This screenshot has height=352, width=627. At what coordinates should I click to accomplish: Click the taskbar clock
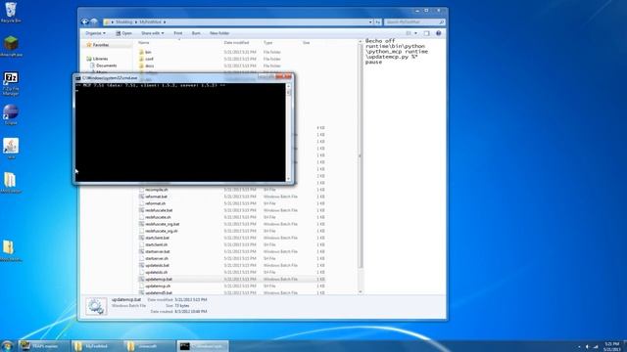pos(611,346)
